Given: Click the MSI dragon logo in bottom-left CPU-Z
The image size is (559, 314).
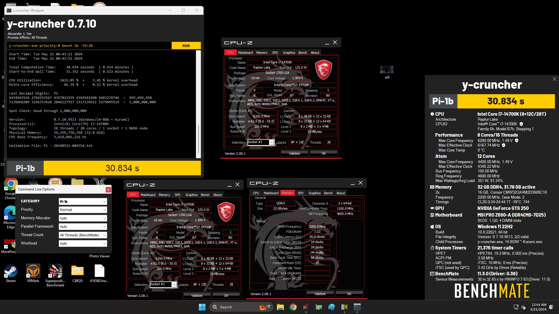Looking at the screenshot, I should (226, 212).
